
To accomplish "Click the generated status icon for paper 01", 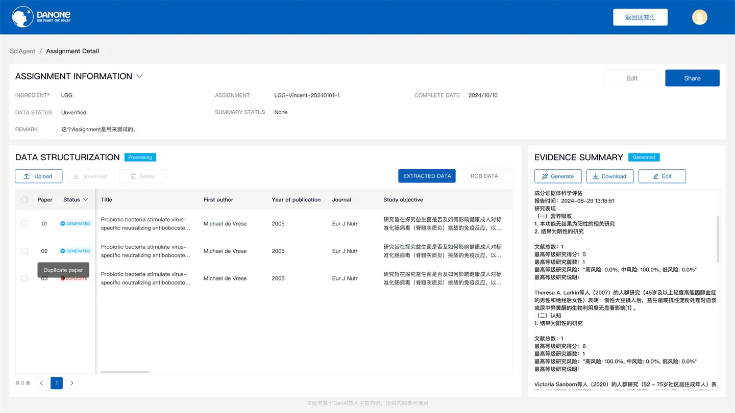I will click(63, 224).
